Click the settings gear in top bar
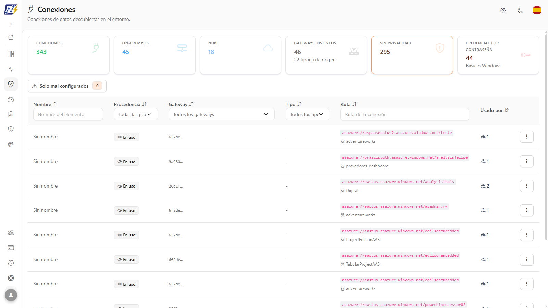The image size is (548, 308). (x=503, y=10)
